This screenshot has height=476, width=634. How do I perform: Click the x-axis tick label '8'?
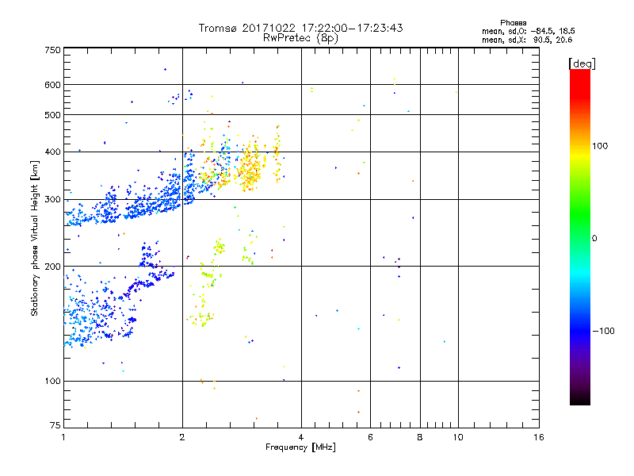[420, 437]
